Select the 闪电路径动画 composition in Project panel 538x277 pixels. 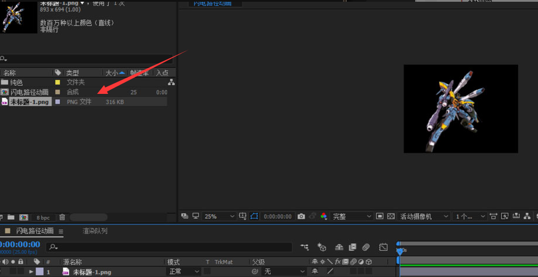click(29, 92)
